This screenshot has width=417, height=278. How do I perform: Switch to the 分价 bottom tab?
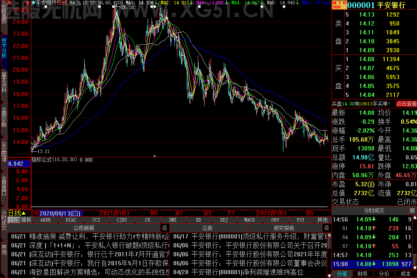pos(384,274)
